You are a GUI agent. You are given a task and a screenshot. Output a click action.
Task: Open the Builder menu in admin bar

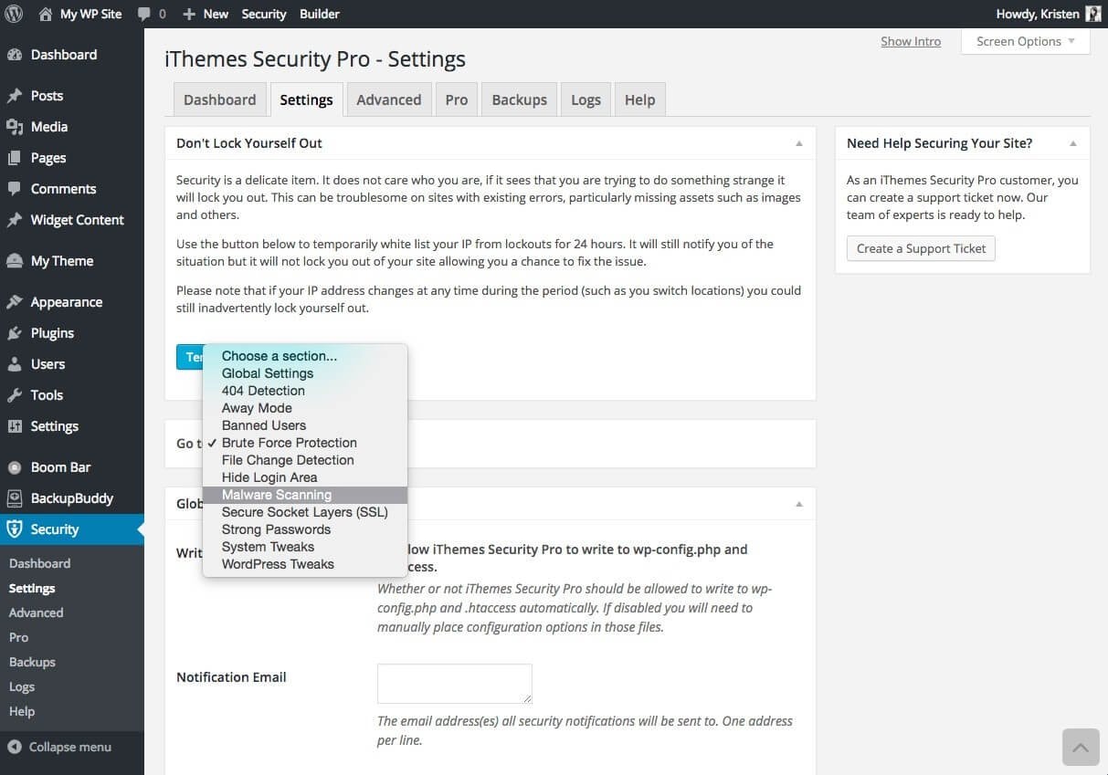320,14
